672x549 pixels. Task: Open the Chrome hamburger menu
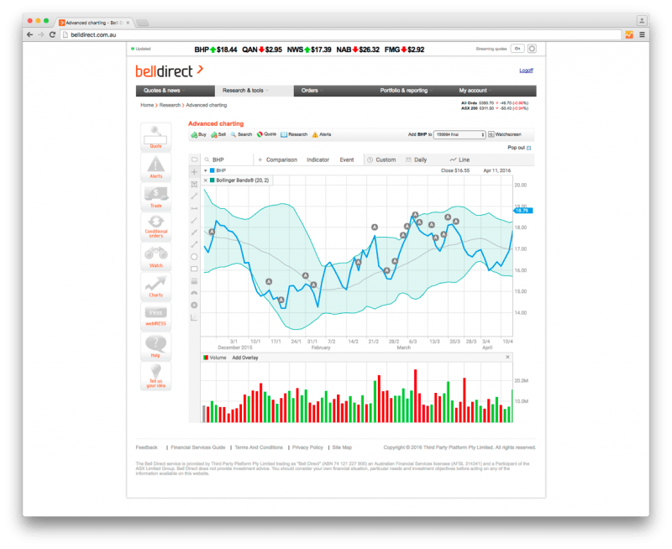tap(642, 34)
